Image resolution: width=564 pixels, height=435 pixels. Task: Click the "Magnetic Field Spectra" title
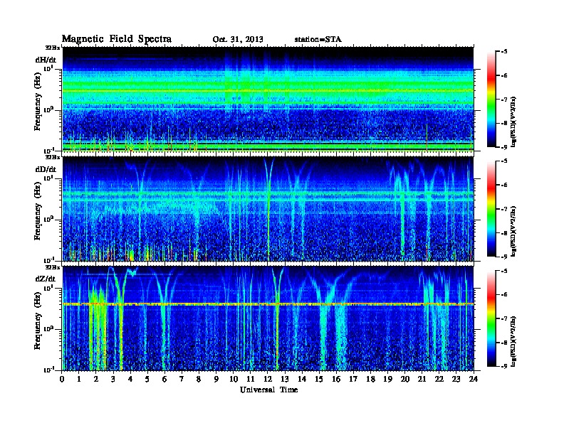[117, 39]
